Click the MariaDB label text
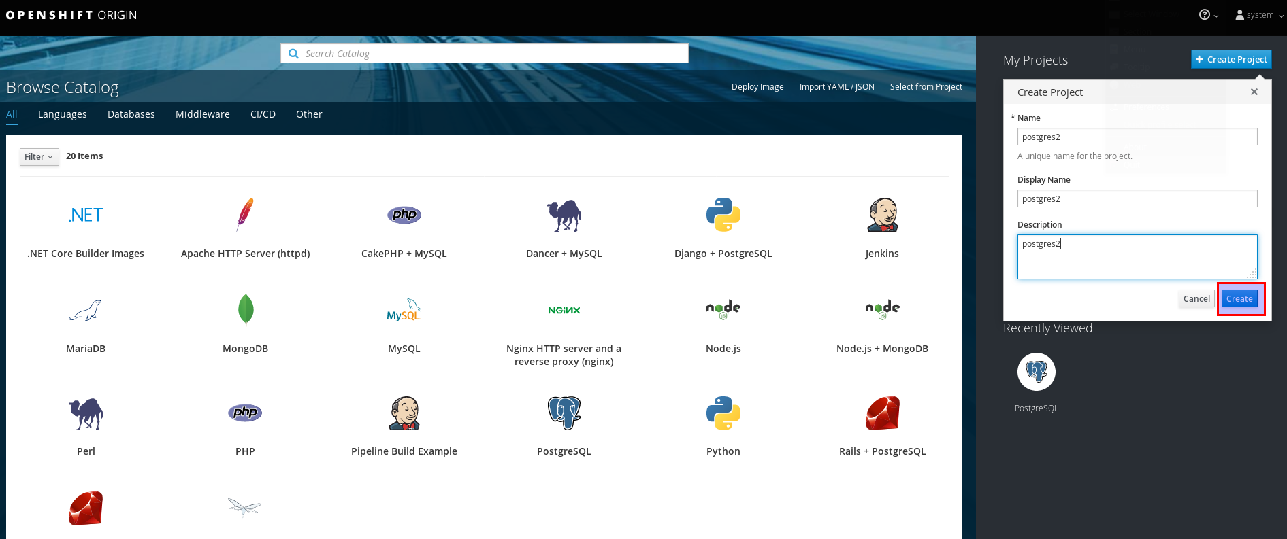Screen dimensions: 1287x539 [86, 349]
